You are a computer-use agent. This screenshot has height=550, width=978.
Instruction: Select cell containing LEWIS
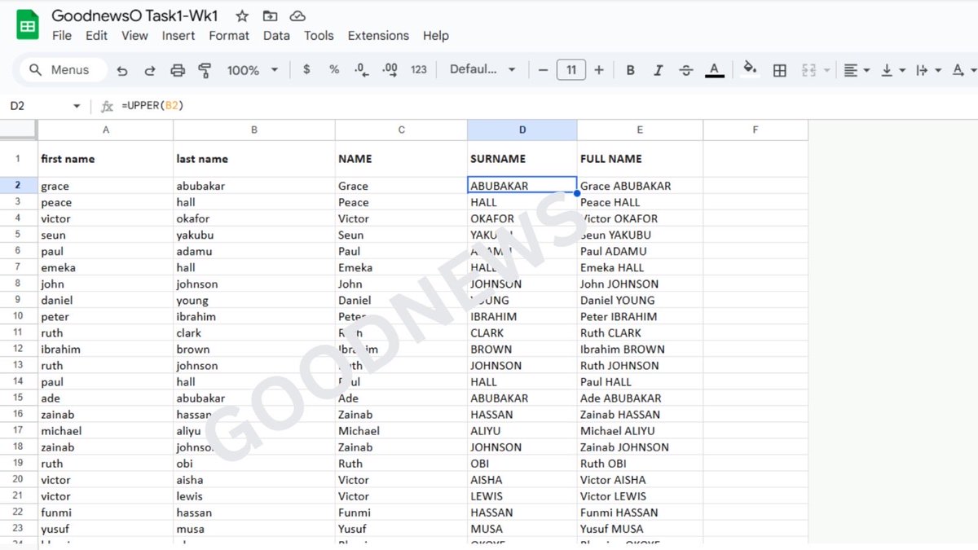click(522, 495)
